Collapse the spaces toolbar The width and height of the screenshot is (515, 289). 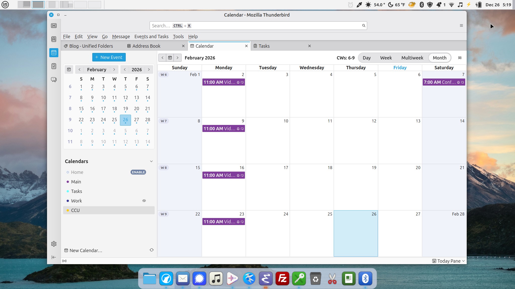pos(54,257)
